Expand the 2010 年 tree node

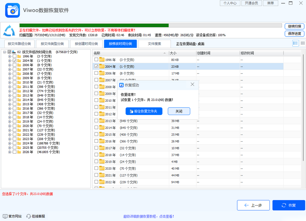[10, 82]
